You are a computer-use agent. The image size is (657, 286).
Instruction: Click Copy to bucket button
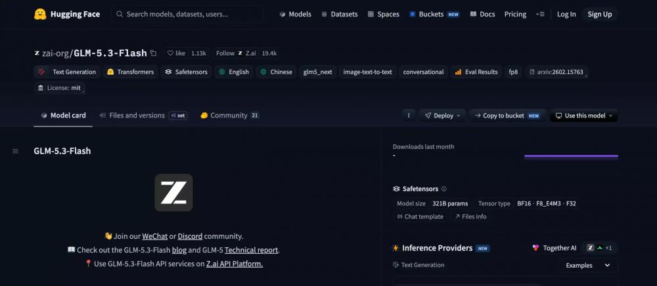pos(507,115)
